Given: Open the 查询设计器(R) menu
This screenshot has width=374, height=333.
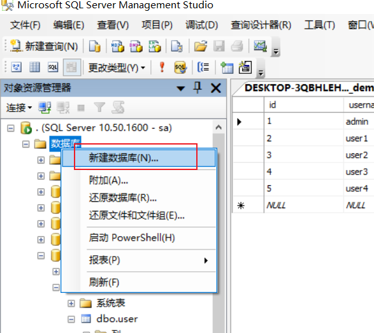Looking at the screenshot, I should pos(261,25).
